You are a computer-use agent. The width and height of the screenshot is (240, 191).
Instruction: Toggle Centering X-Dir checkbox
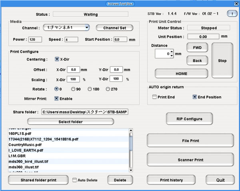pos(57,59)
